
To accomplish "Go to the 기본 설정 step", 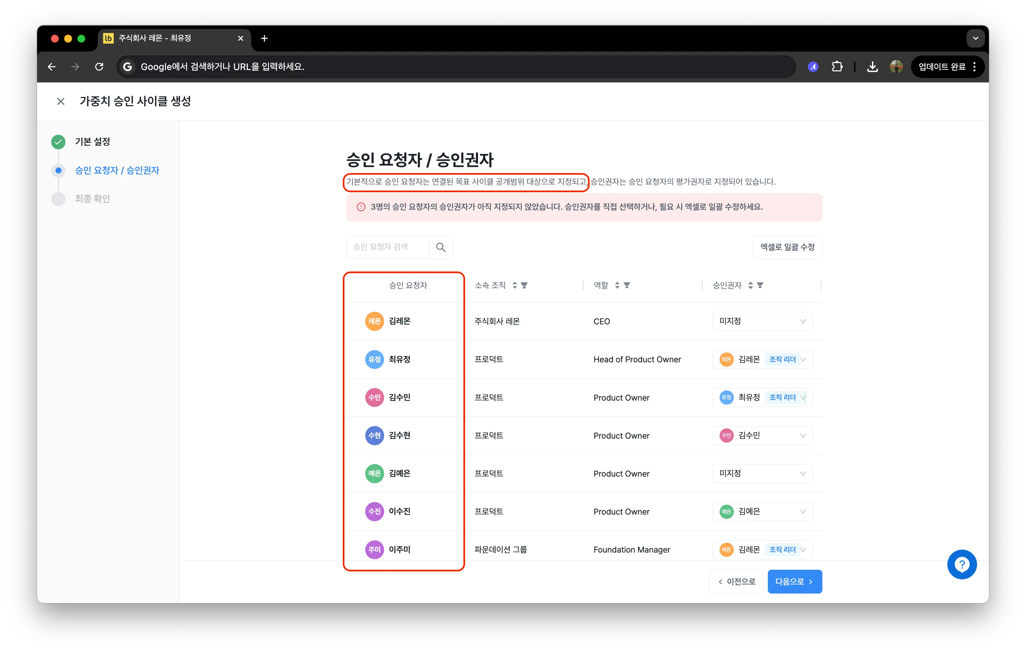I will (93, 142).
